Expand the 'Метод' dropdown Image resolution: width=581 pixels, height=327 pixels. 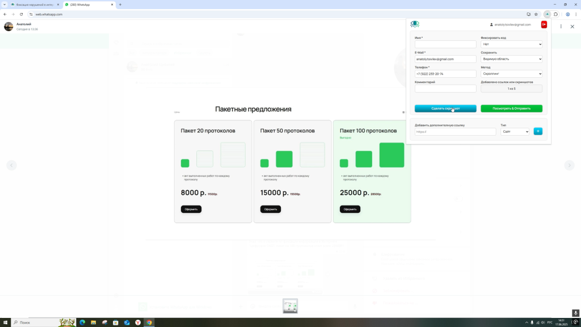511,74
